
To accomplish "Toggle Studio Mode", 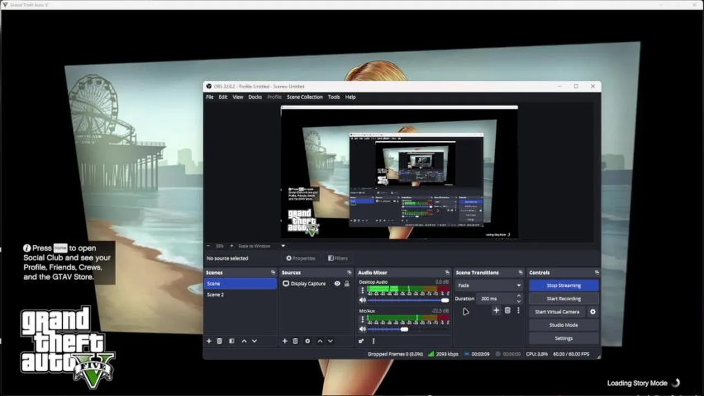I will [x=564, y=325].
